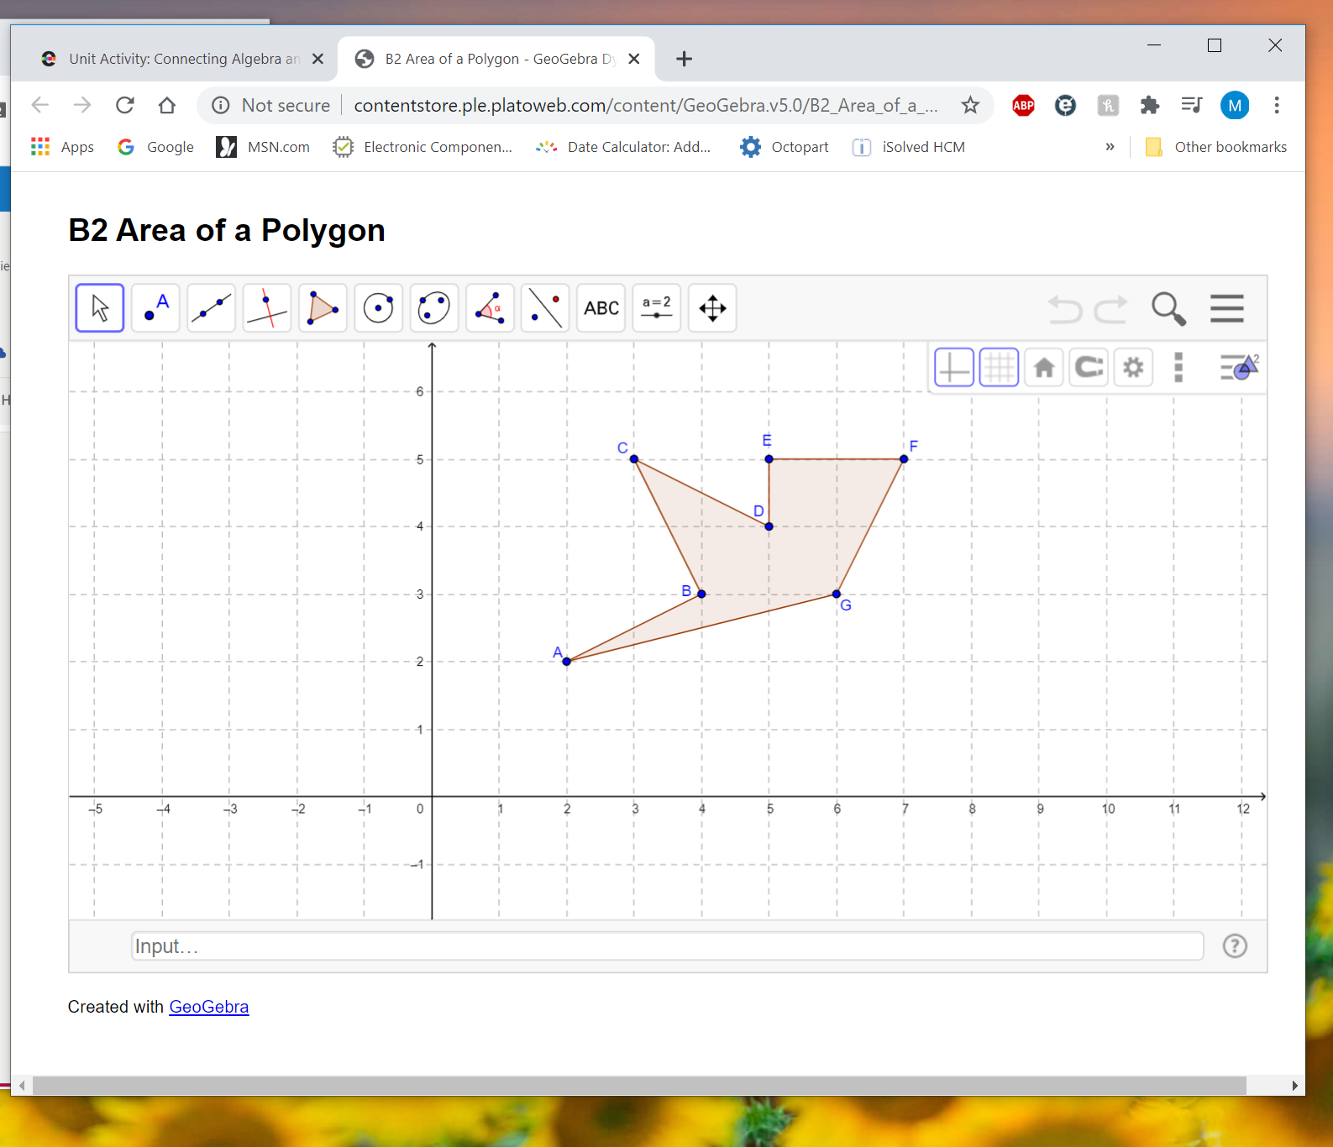This screenshot has width=1333, height=1147.
Task: Select the Point tool
Action: point(155,308)
